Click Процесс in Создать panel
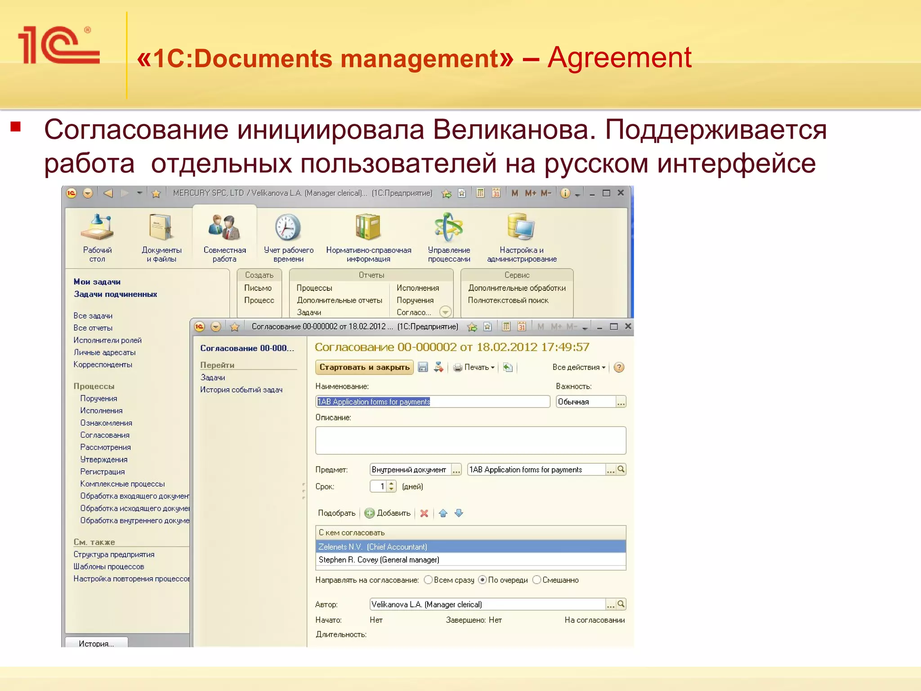 pyautogui.click(x=259, y=300)
